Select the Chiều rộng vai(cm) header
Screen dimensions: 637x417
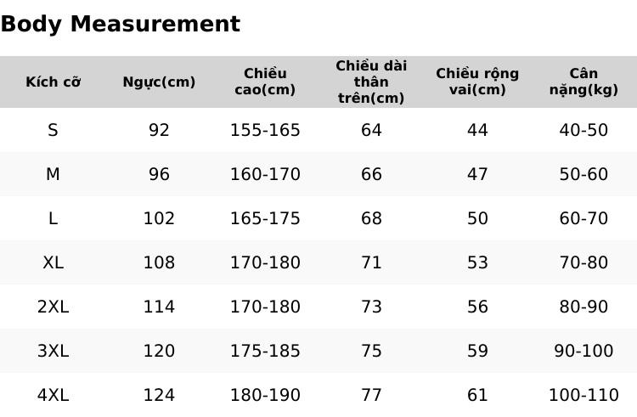pos(477,82)
